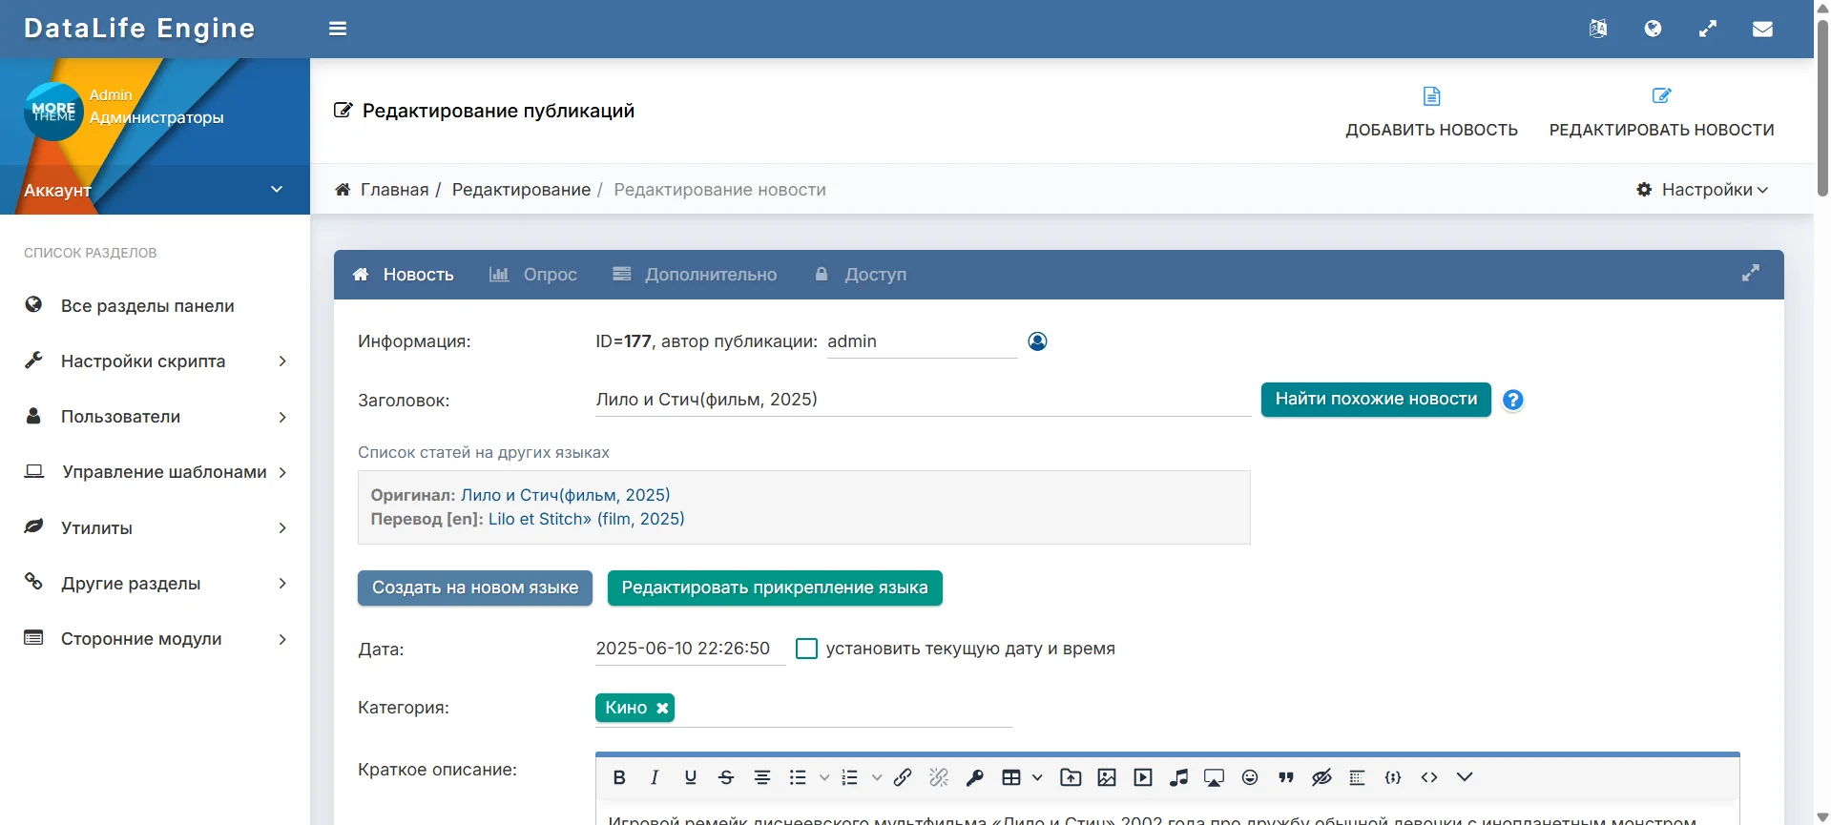
Task: Click the insert link icon in the editor
Action: click(x=903, y=777)
